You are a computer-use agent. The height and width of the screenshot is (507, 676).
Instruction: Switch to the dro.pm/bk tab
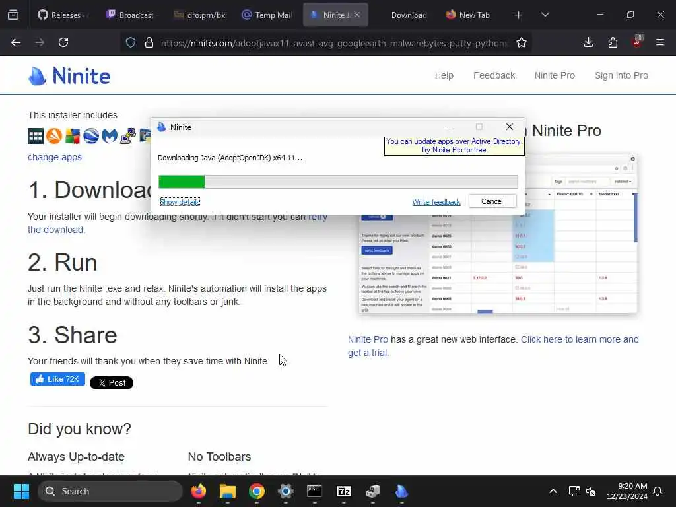[199, 15]
